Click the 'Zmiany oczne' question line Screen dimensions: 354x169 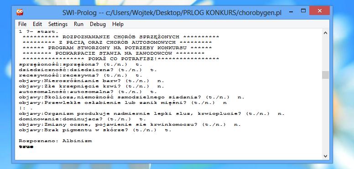(130, 125)
